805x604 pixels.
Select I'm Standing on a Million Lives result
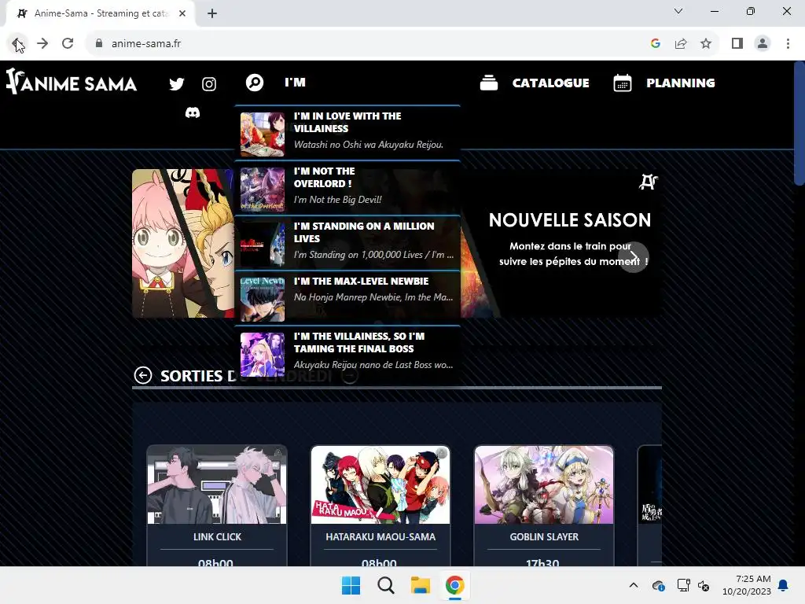(347, 244)
